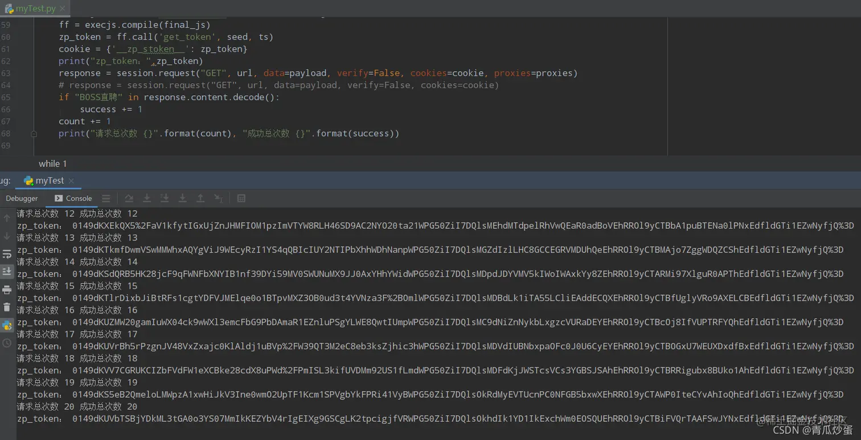Click the Run to Cursor icon
Image resolution: width=861 pixels, height=440 pixels.
(218, 198)
